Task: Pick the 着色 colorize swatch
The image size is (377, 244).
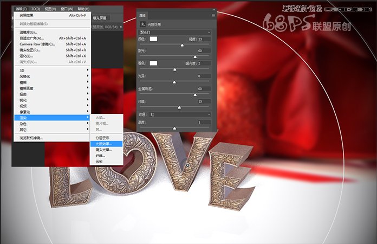Action: click(x=153, y=63)
